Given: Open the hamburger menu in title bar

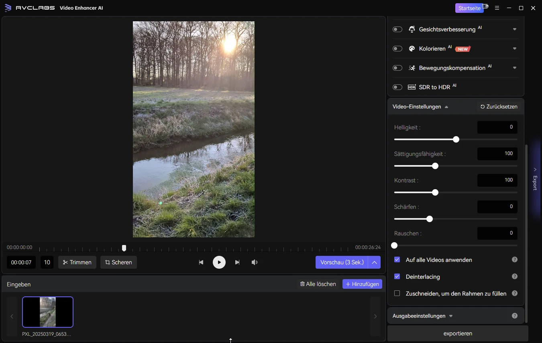Looking at the screenshot, I should [x=497, y=8].
